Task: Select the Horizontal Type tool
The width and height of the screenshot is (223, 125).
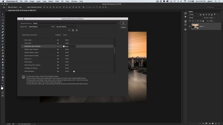Action: coord(2,68)
